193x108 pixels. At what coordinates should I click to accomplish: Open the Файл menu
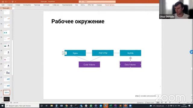[x=3, y=5]
